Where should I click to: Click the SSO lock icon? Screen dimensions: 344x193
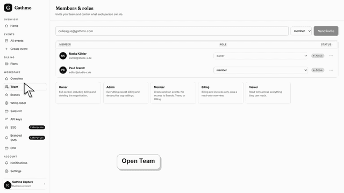tap(6, 128)
